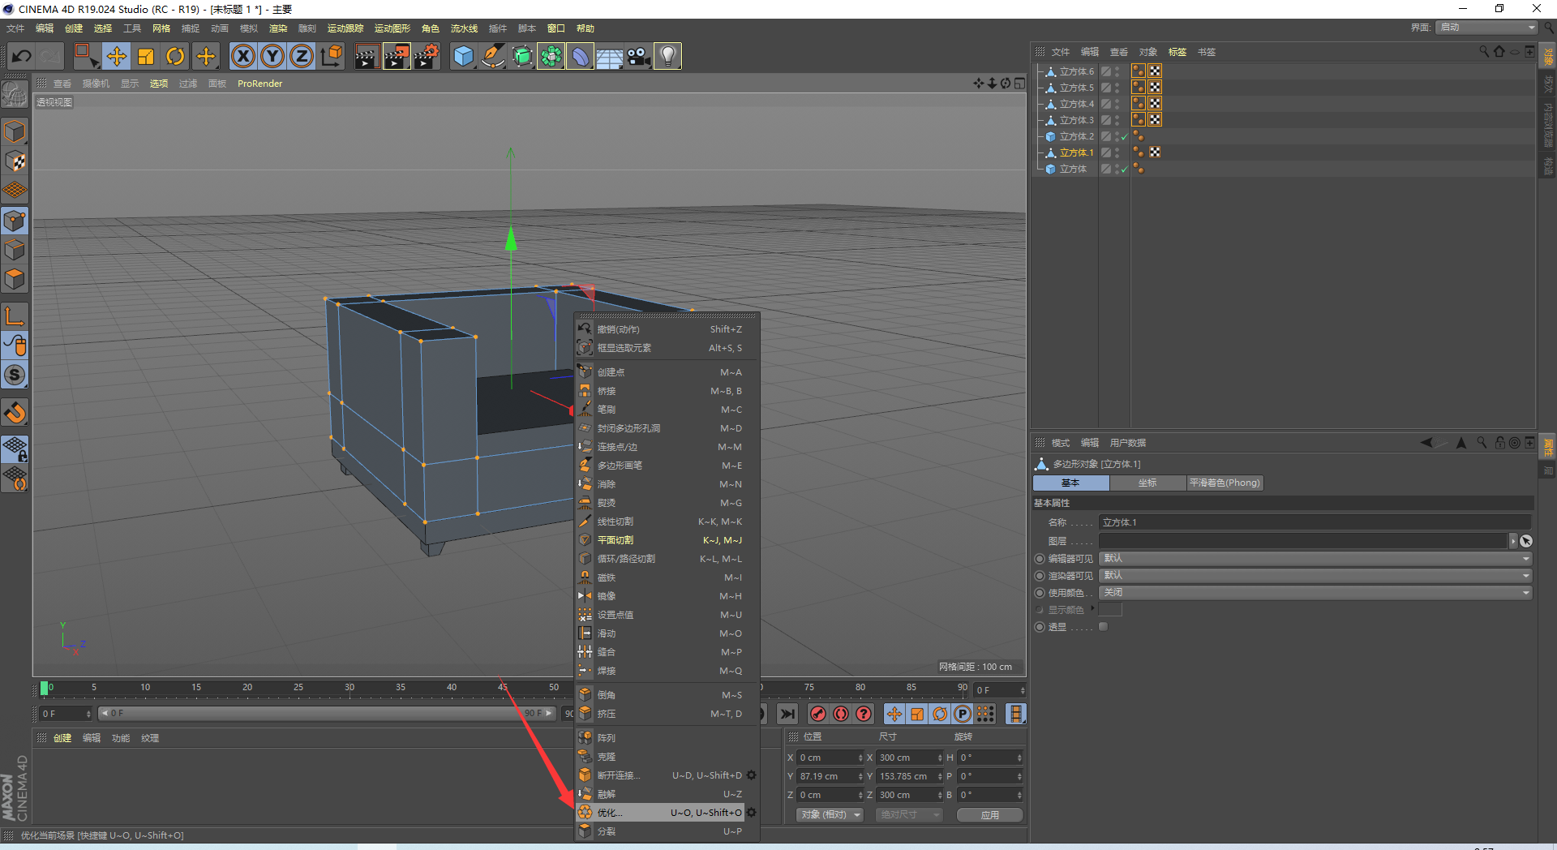This screenshot has height=850, width=1557.
Task: Open the 对象 (相对) coordinate dropdown
Action: coord(830,815)
